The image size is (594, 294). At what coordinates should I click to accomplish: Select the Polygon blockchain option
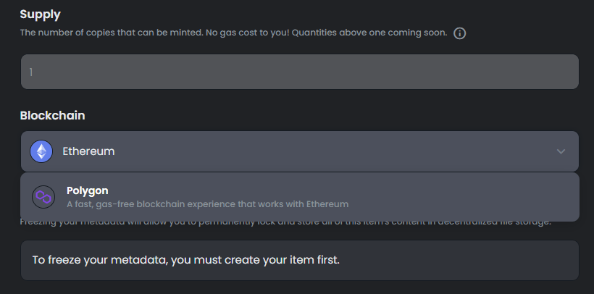pos(300,197)
